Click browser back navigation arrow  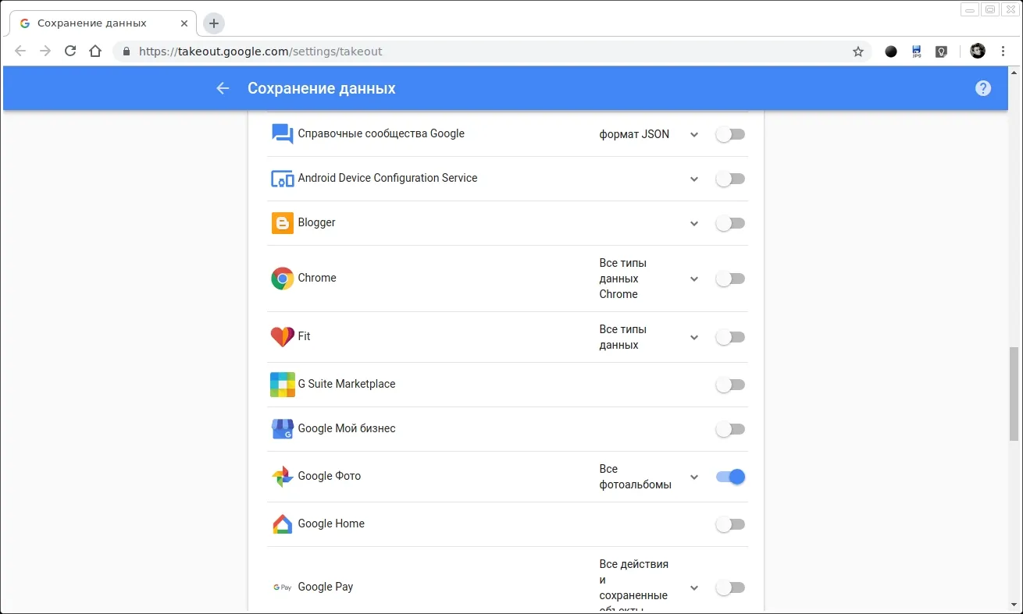[20, 51]
